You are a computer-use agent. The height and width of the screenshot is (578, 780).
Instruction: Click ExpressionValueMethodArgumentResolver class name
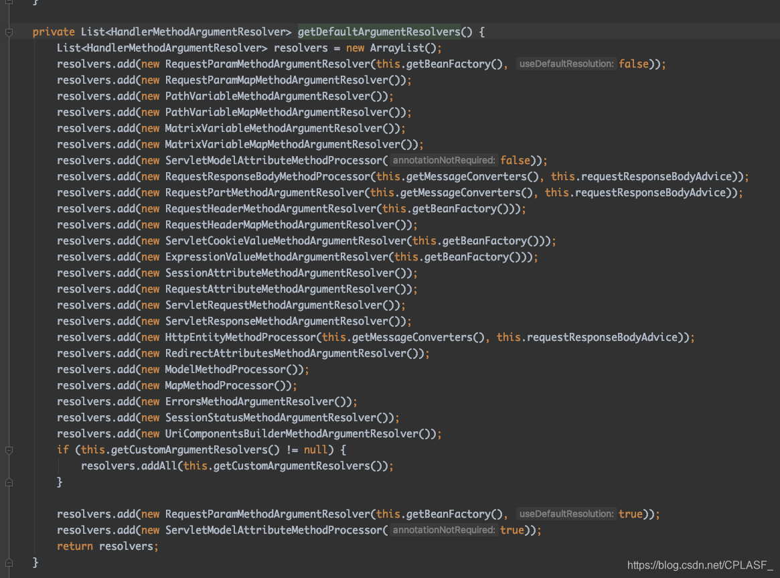click(x=277, y=257)
